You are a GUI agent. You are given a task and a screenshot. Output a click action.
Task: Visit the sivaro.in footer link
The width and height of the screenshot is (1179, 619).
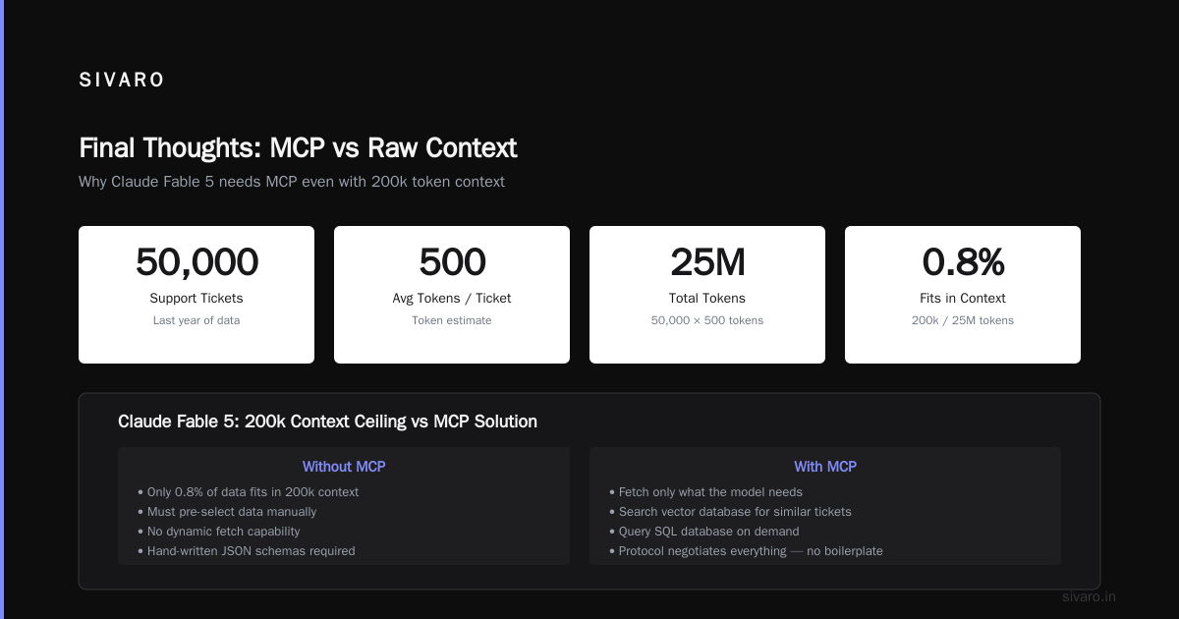pyautogui.click(x=1090, y=596)
